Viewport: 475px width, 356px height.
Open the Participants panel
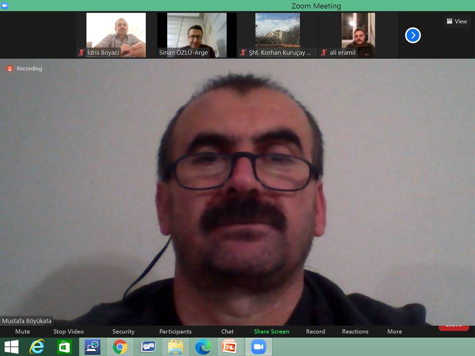175,331
